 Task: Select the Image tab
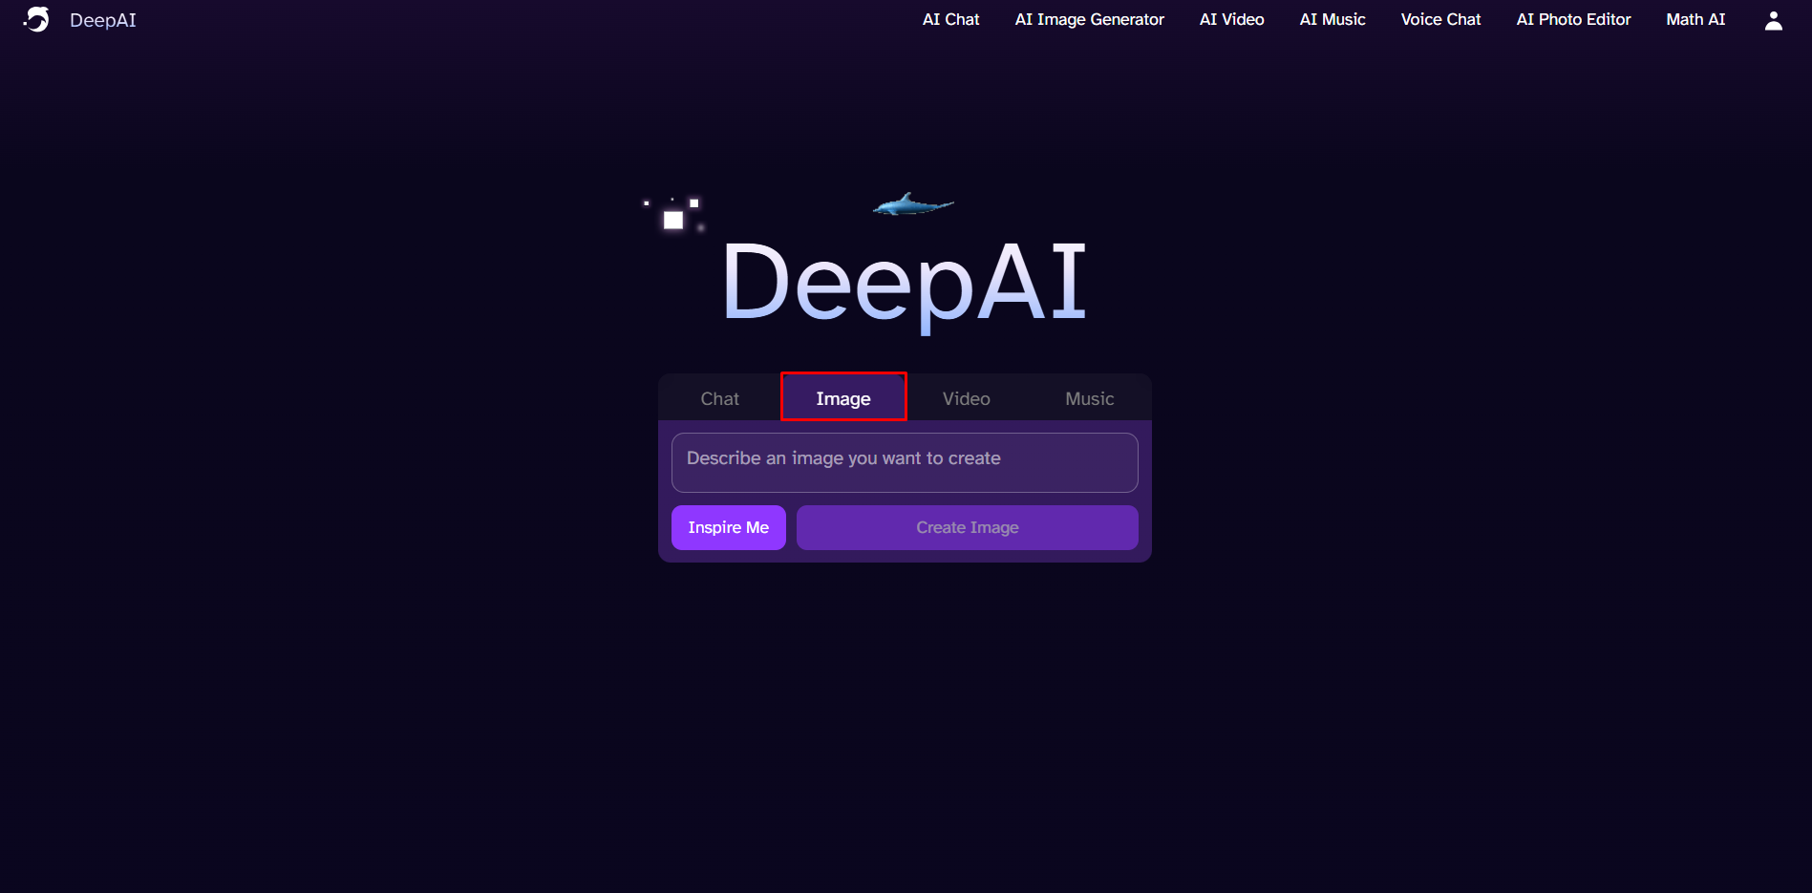(843, 397)
